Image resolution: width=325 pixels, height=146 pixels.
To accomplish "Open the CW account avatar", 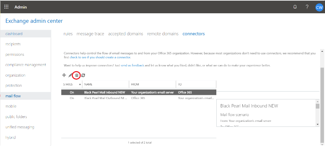I will (319, 7).
